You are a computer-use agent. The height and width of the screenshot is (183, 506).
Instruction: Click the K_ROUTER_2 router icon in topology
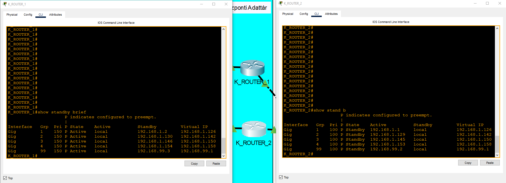coord(254,129)
